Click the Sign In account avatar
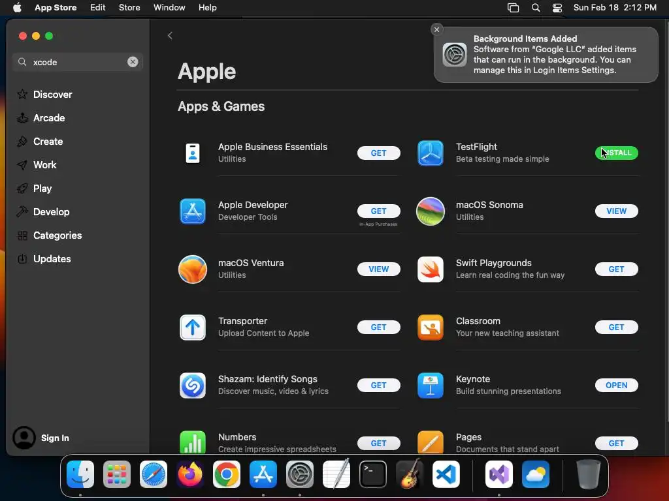Viewport: 669px width, 501px height. click(x=24, y=438)
